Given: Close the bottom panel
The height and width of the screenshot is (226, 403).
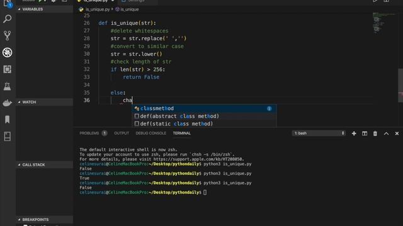Looking at the screenshot, I should point(397,134).
